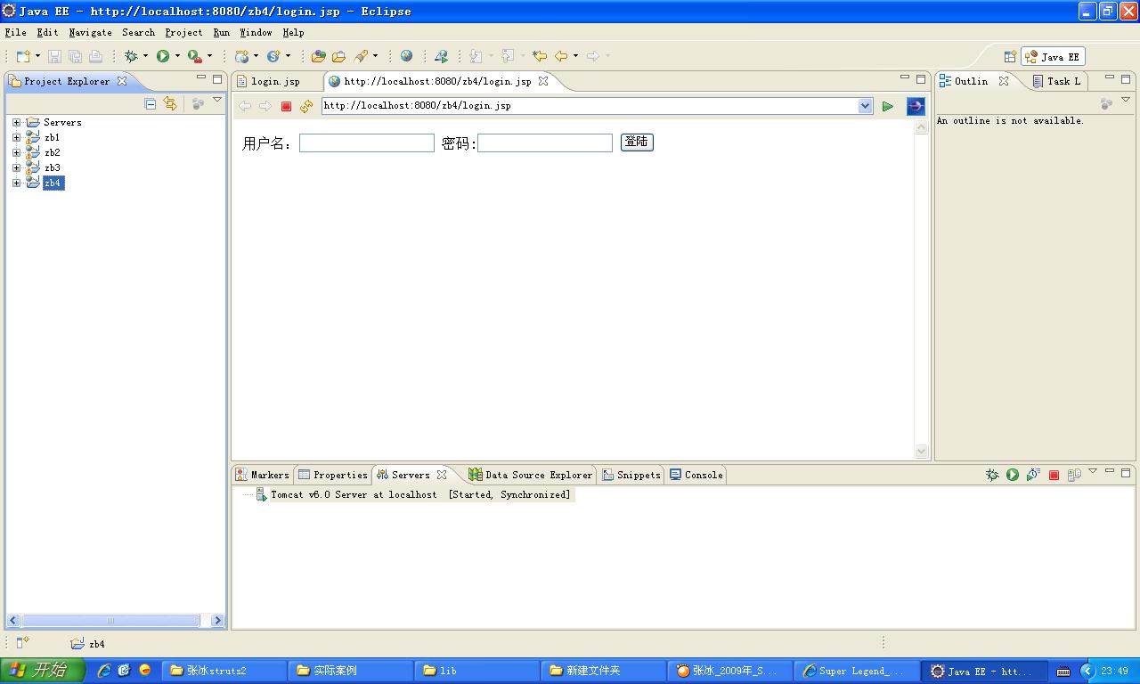Click the Internet Explorer quick launch icon
Screen dimensions: 1140x684
coord(104,671)
